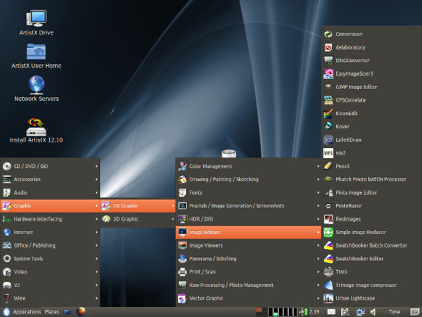
Task: Open the System Tools menu category
Action: click(x=50, y=258)
